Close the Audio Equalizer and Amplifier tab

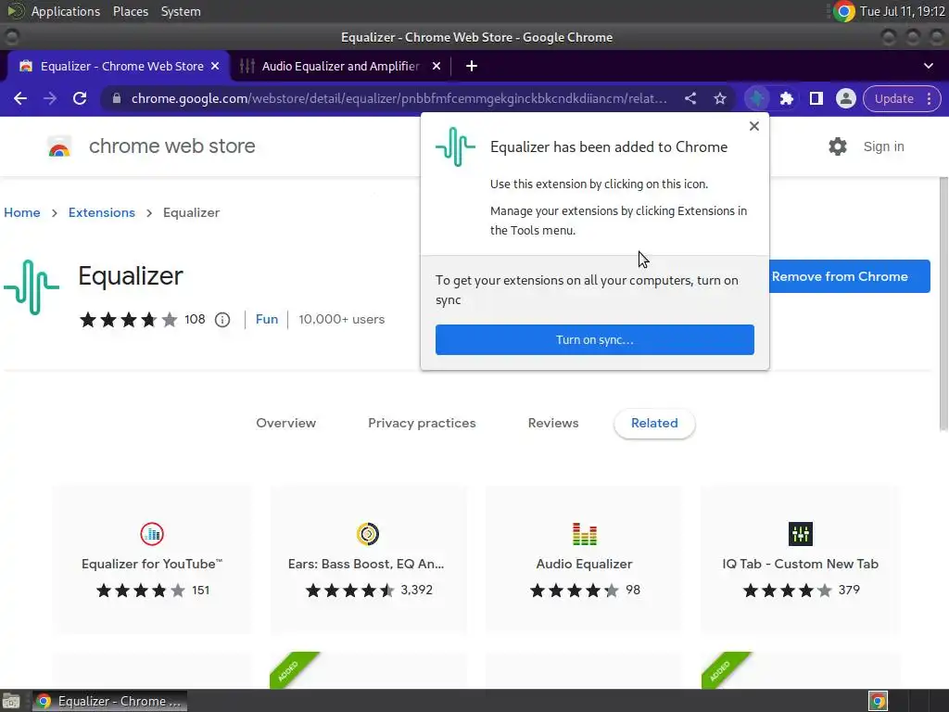pos(437,66)
